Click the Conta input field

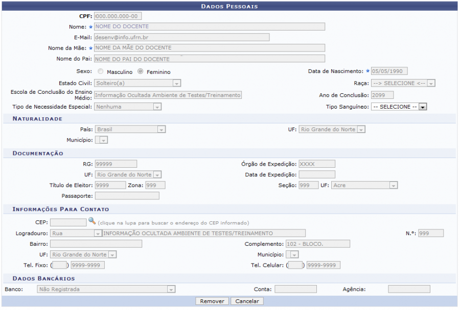(x=295, y=289)
